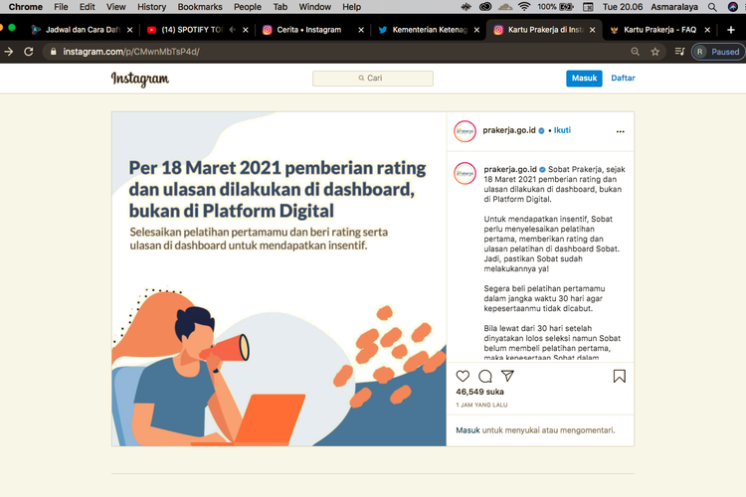Click the comment bubble icon
The image size is (746, 497).
(x=485, y=377)
